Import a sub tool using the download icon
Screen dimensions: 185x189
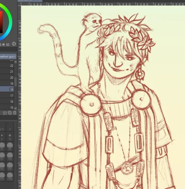[x=5, y=113]
